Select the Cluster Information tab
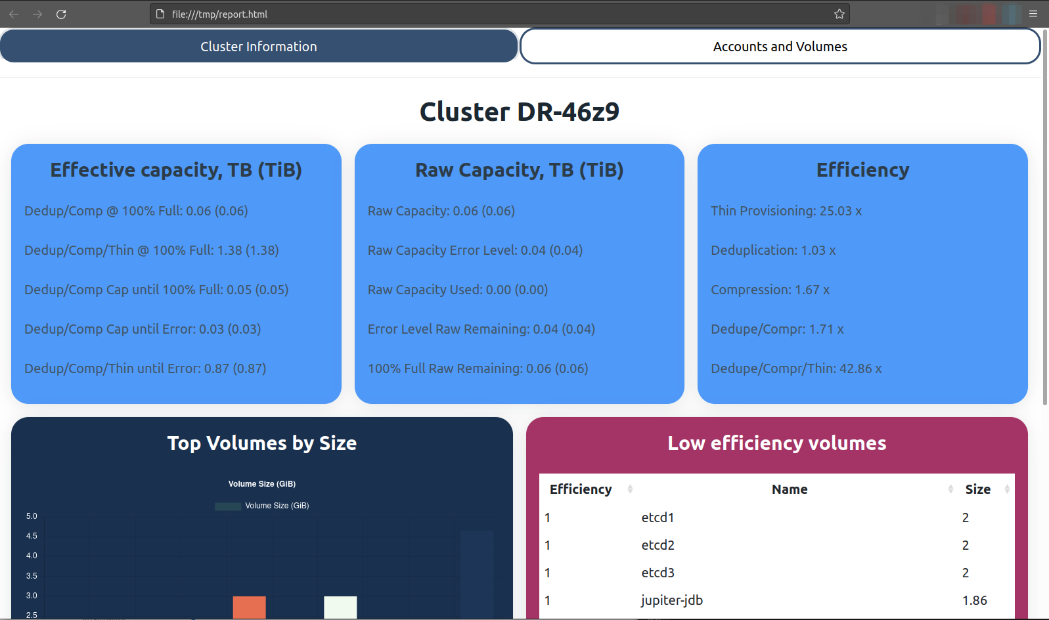 coord(259,47)
